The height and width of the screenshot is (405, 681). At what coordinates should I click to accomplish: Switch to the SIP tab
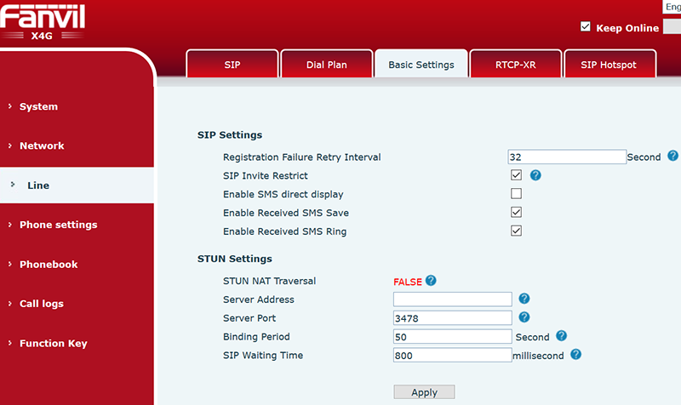click(x=232, y=65)
